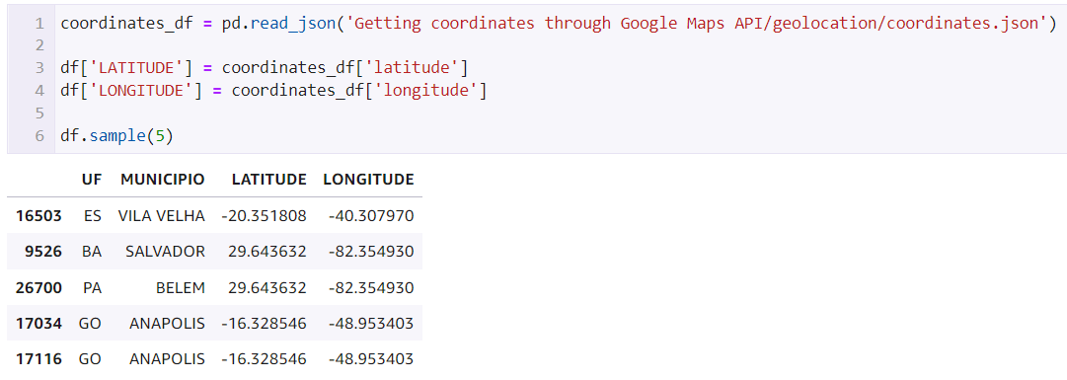Viewport: 1067px width, 380px height.
Task: Click latitude value -20.351808
Action: pos(264,216)
